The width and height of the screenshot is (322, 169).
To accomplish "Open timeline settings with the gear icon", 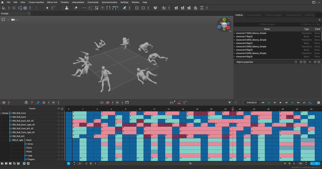I will (319, 103).
